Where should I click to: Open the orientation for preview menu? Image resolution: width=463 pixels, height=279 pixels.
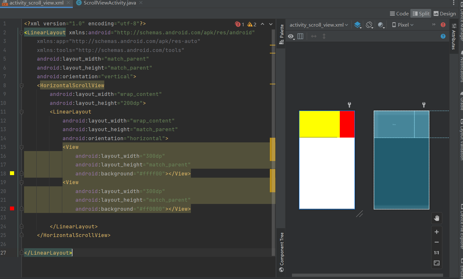[369, 25]
